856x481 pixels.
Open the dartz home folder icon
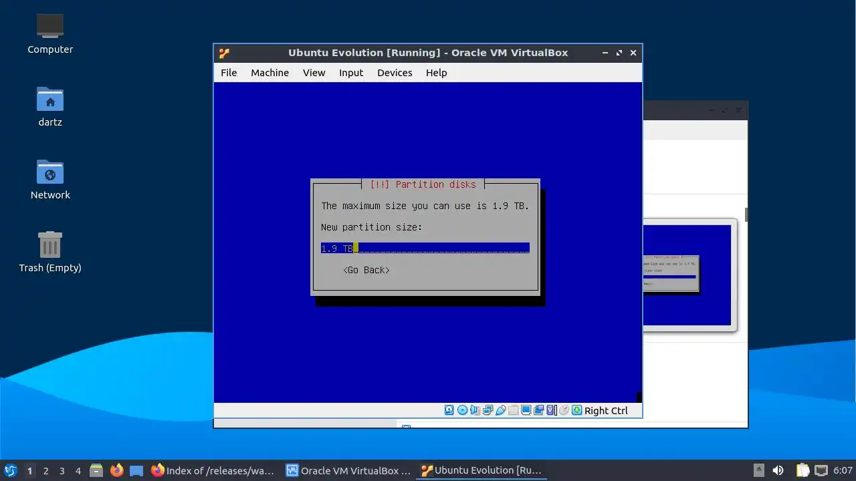click(x=50, y=106)
